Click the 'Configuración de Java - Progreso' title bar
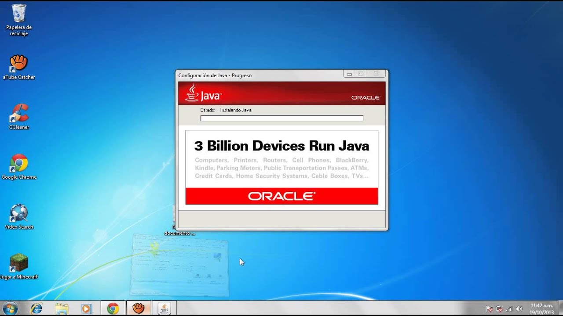This screenshot has width=563, height=316. tap(260, 75)
